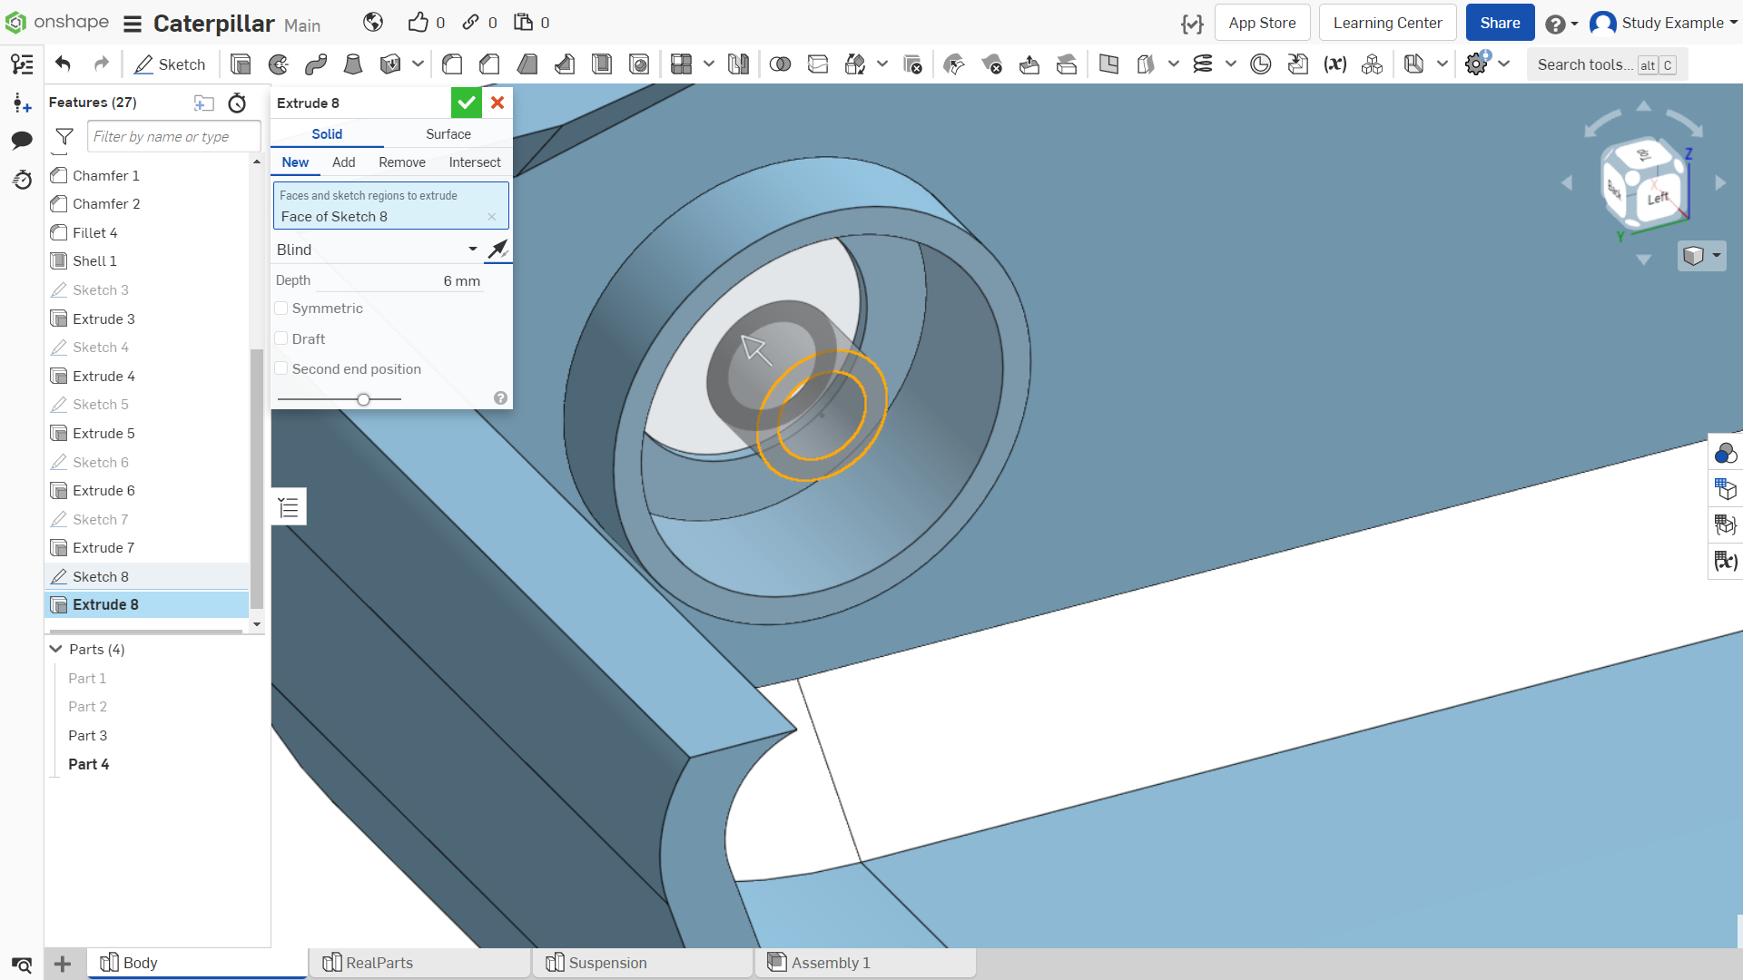Select the Replace face tool

(1067, 64)
